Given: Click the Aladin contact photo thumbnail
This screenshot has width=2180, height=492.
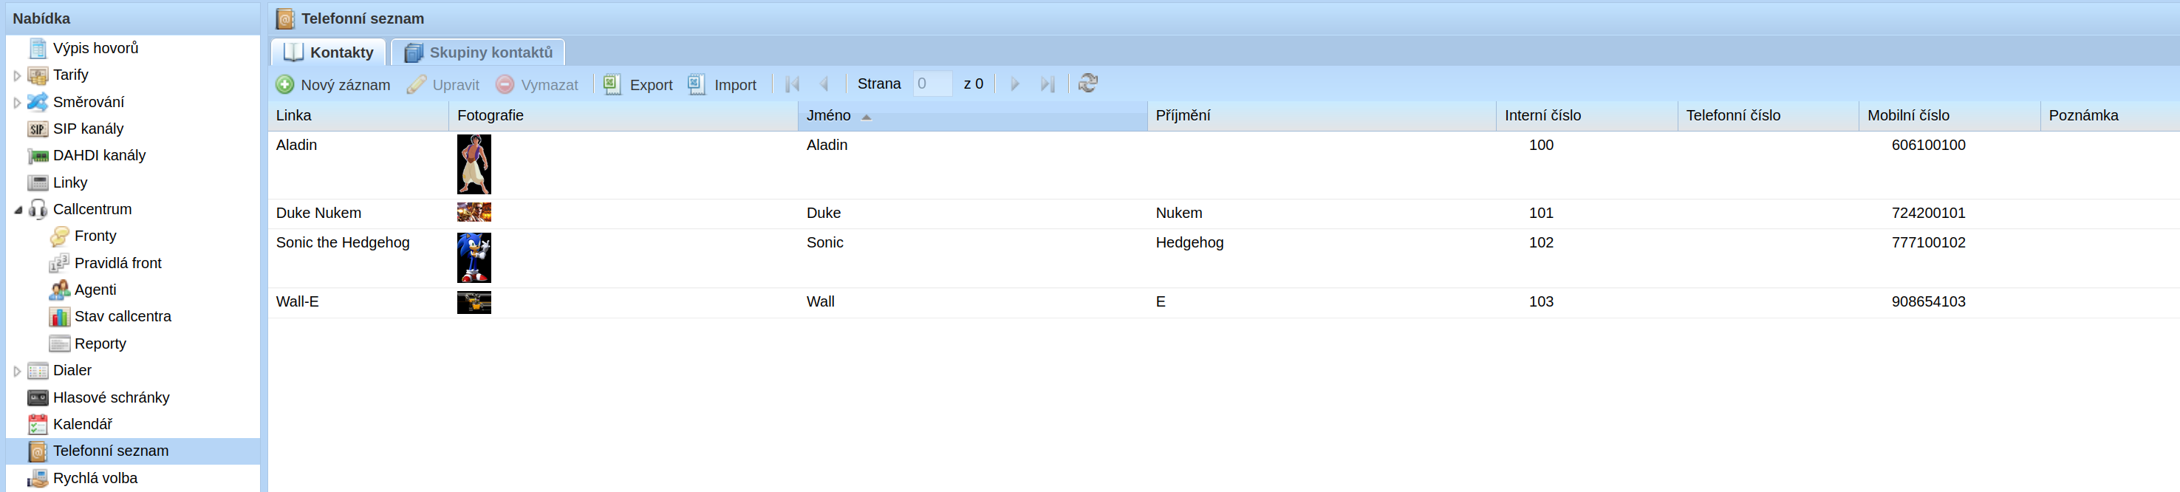Looking at the screenshot, I should (474, 165).
